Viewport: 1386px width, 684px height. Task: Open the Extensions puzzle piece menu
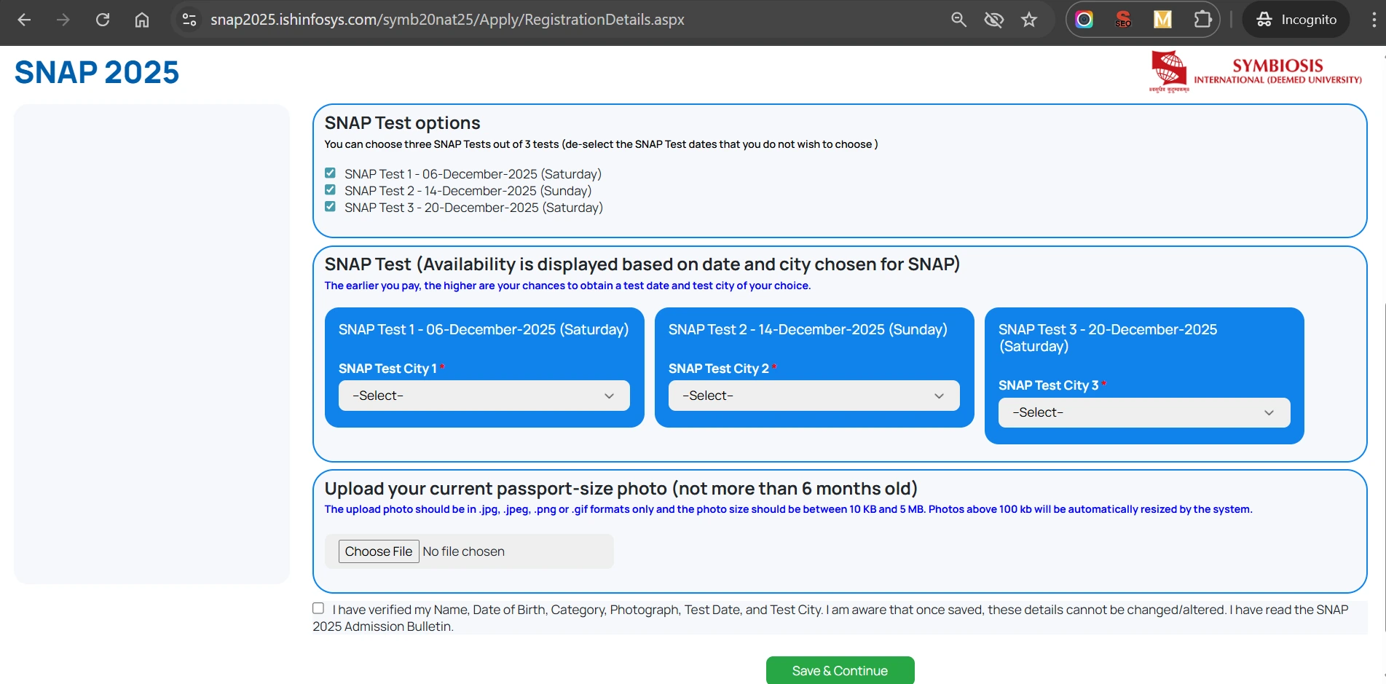[x=1202, y=20]
